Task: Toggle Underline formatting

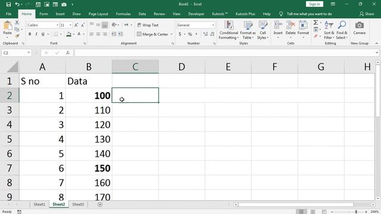Action: (43, 34)
